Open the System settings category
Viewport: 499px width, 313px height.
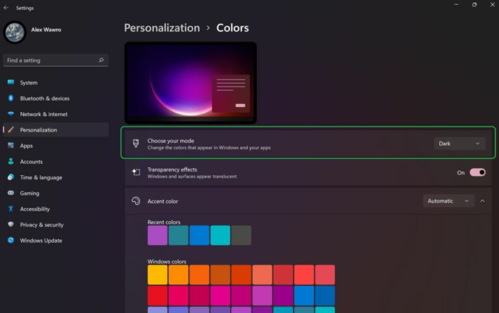tap(29, 82)
